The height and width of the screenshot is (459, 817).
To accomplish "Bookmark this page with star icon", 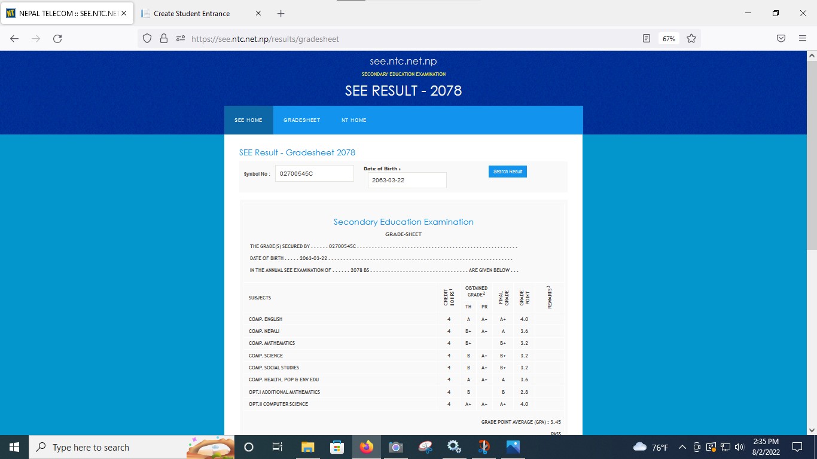I will (x=691, y=39).
